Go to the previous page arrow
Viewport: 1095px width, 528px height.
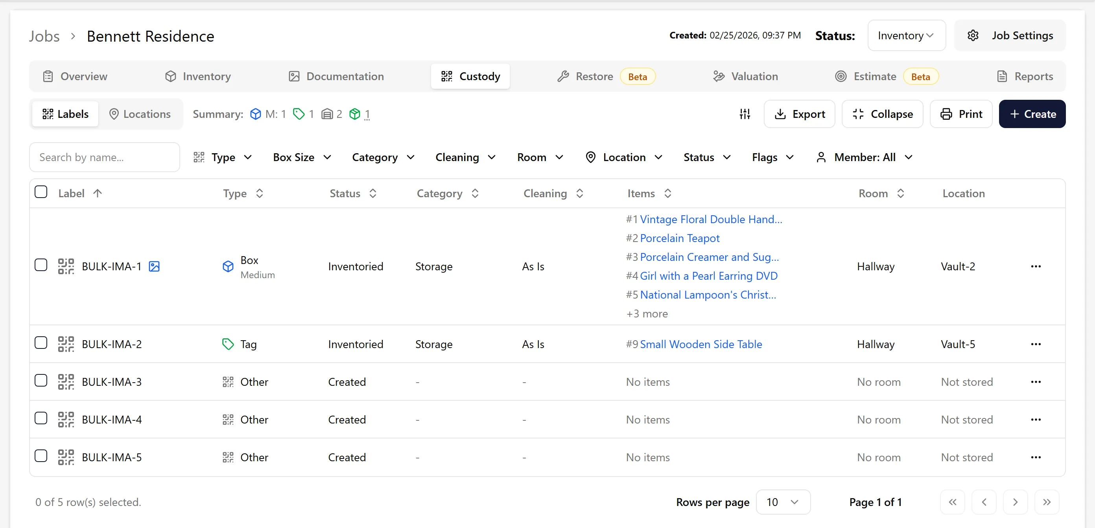984,502
